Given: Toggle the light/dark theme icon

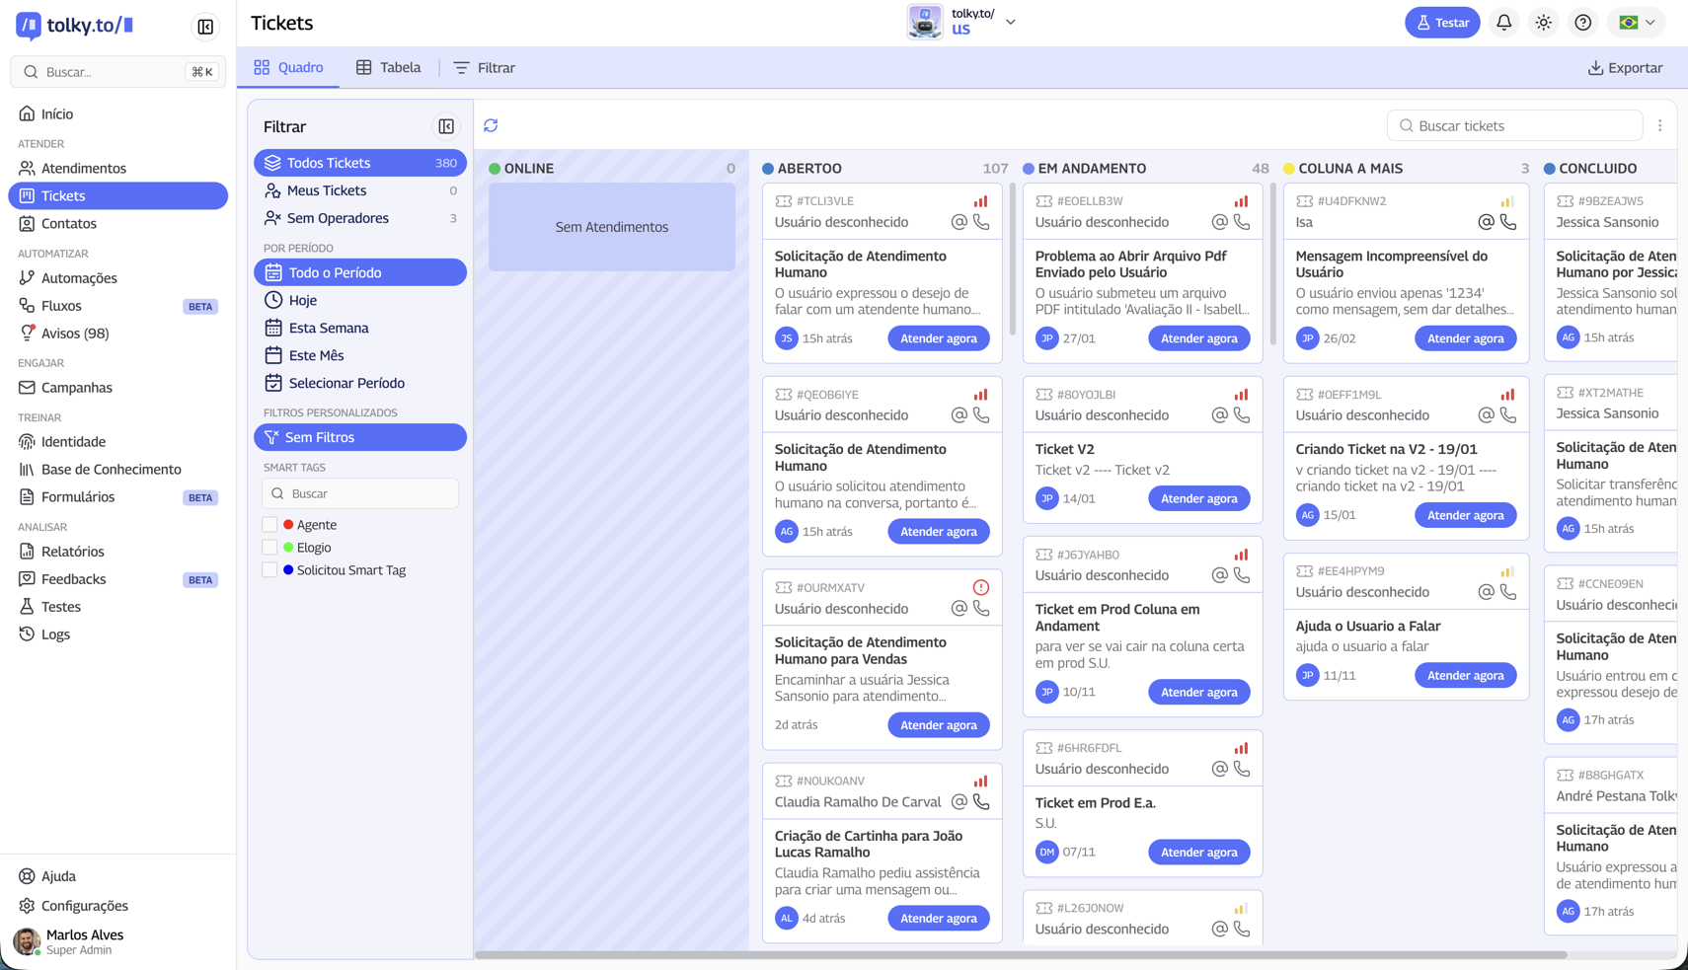Looking at the screenshot, I should tap(1543, 23).
